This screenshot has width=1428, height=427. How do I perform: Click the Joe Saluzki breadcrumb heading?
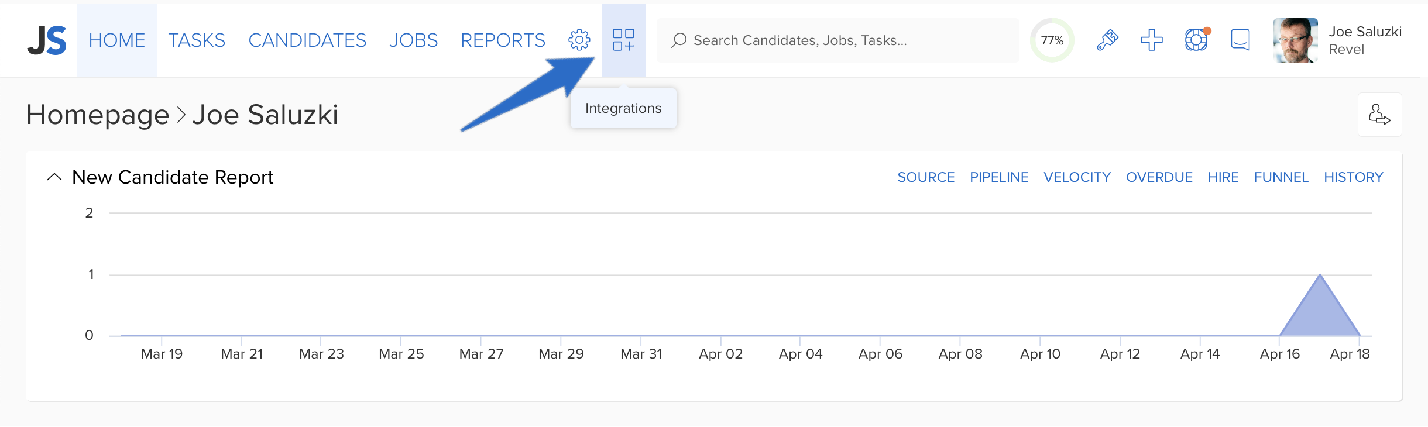tap(265, 115)
